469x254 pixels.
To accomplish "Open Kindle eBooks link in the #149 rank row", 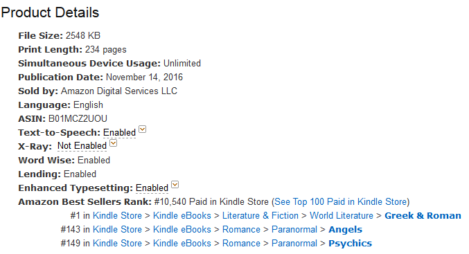I will (182, 243).
